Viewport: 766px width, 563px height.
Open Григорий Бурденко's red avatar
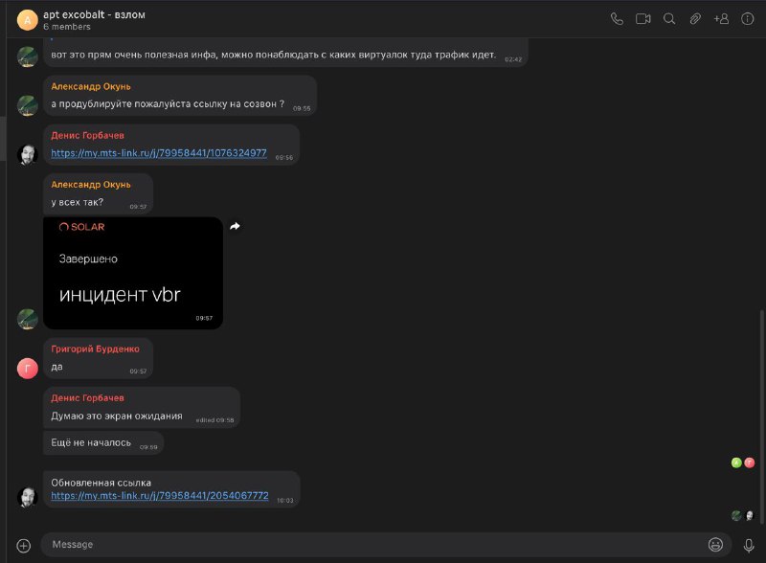click(x=28, y=368)
